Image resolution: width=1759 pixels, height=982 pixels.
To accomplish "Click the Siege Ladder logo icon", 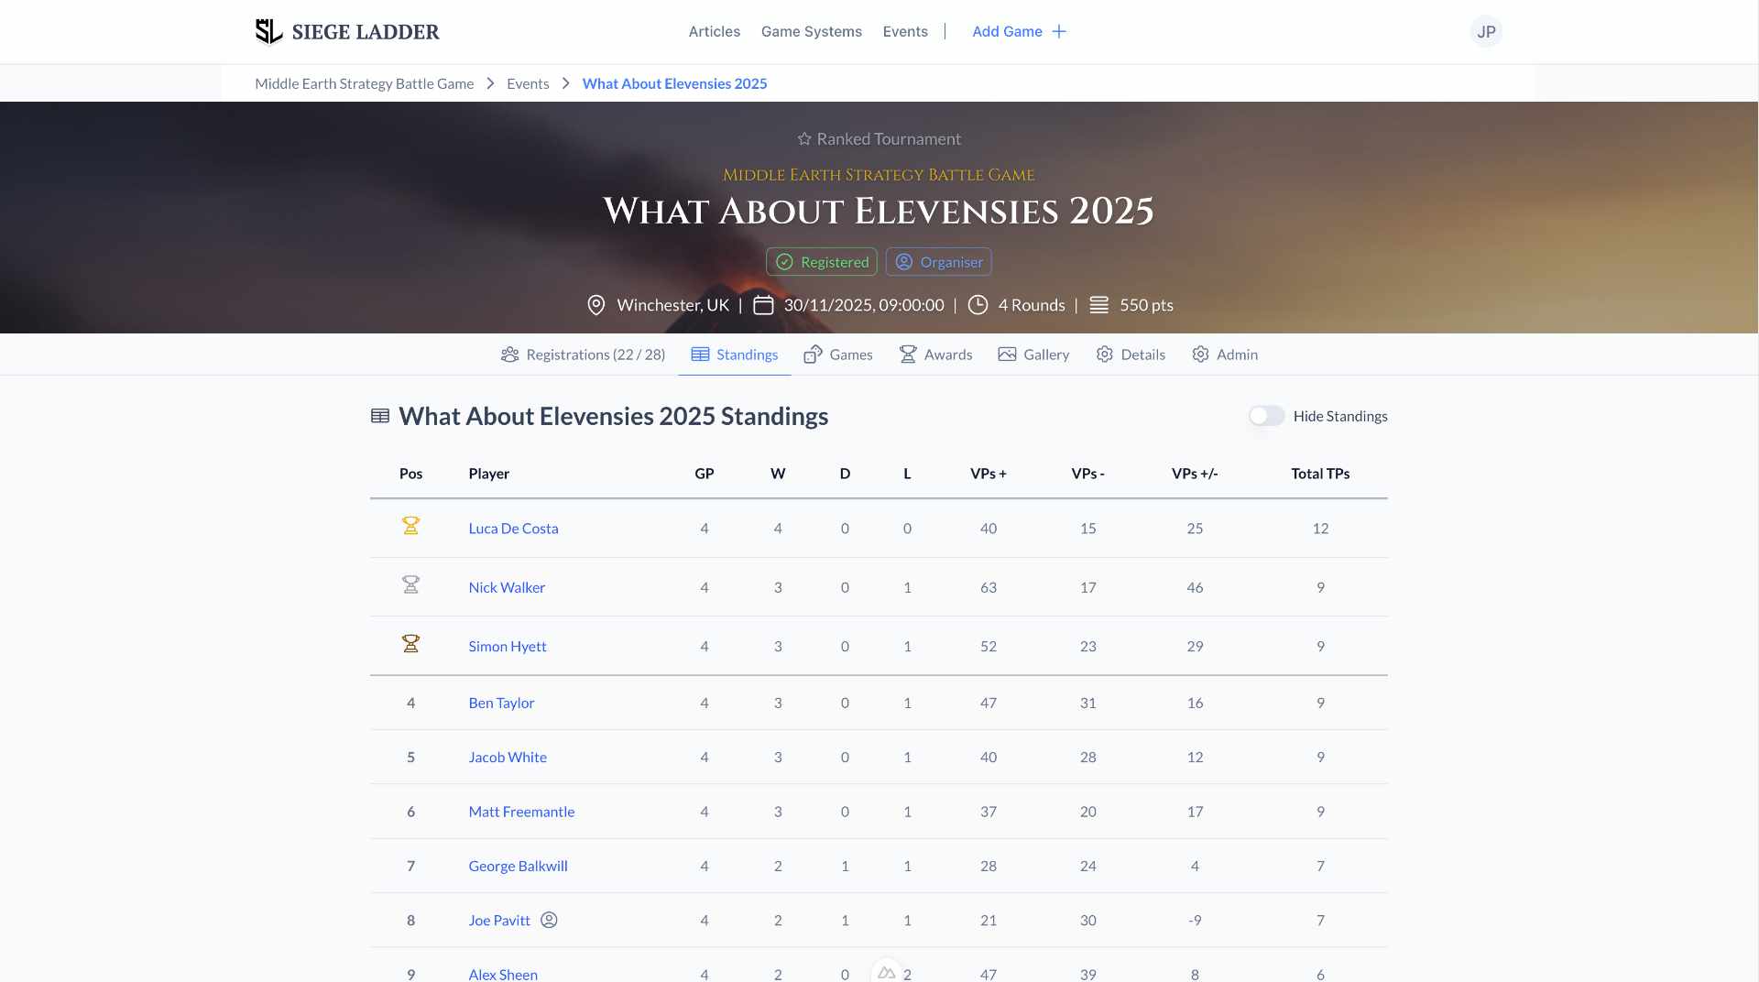I will (268, 31).
